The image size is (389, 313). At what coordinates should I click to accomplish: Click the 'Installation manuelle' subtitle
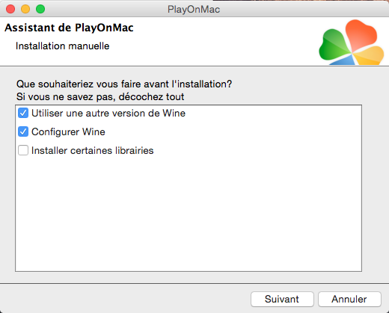63,46
